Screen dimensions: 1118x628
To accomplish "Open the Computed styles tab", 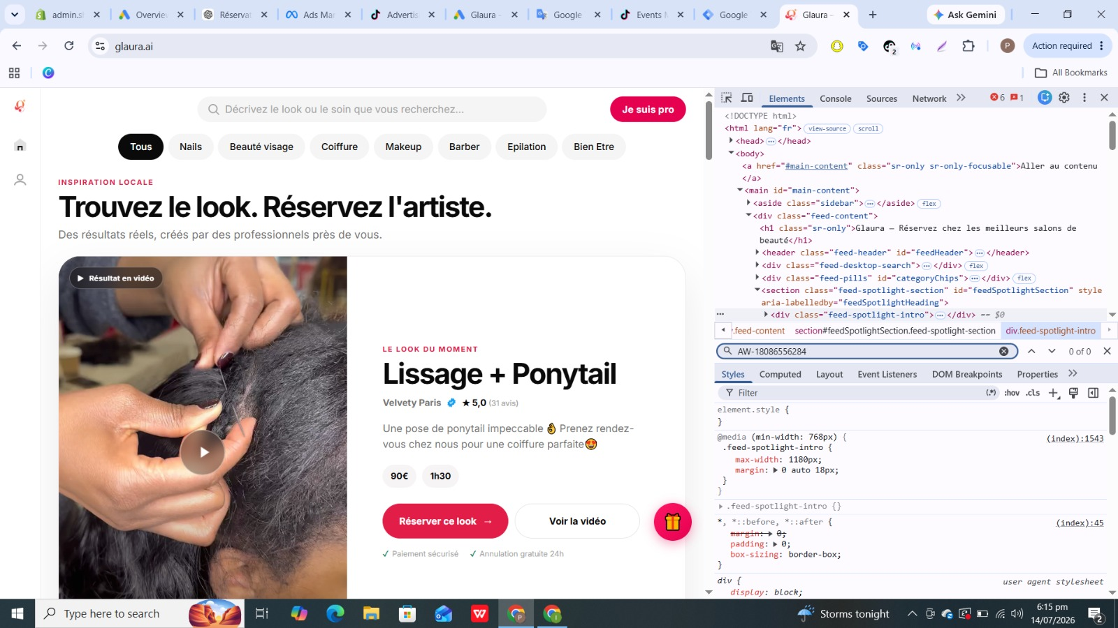I will pyautogui.click(x=780, y=375).
